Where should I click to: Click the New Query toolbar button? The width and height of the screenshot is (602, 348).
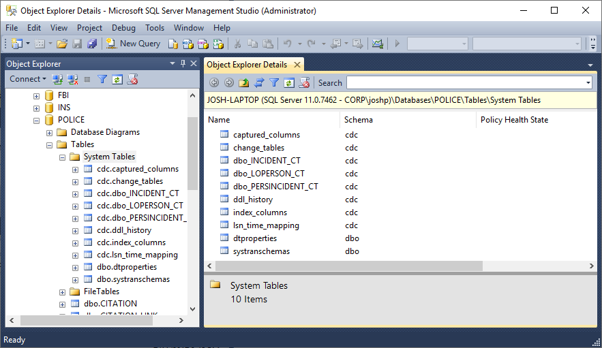[134, 44]
